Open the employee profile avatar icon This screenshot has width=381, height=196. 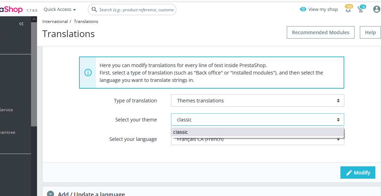tap(376, 10)
